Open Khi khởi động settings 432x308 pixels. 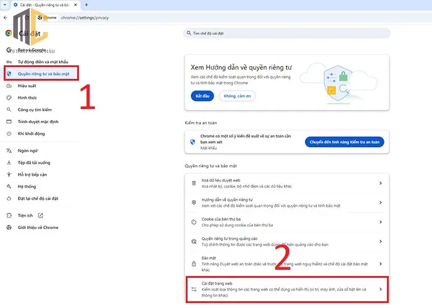(31, 134)
